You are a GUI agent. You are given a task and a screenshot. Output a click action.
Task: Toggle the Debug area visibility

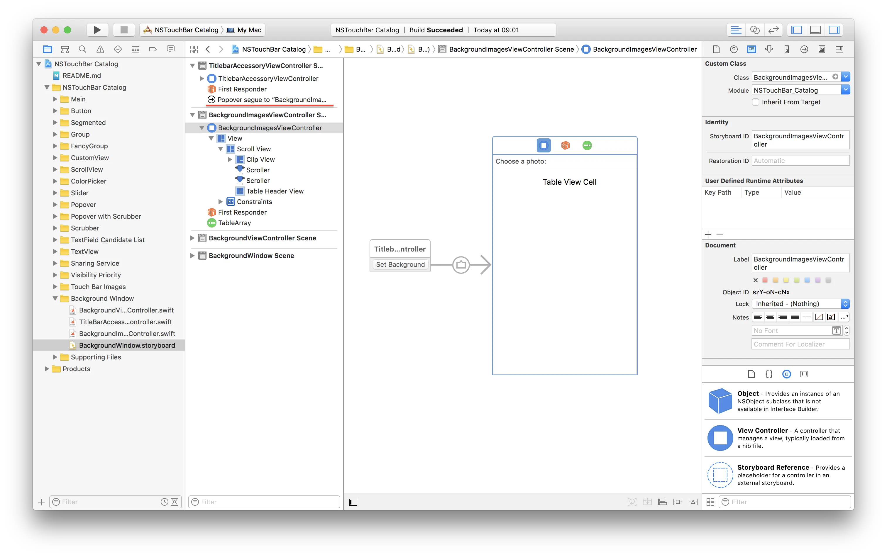coord(815,30)
